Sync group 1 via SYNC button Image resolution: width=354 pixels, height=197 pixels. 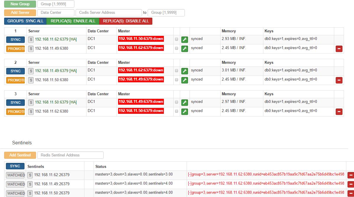coord(15,40)
